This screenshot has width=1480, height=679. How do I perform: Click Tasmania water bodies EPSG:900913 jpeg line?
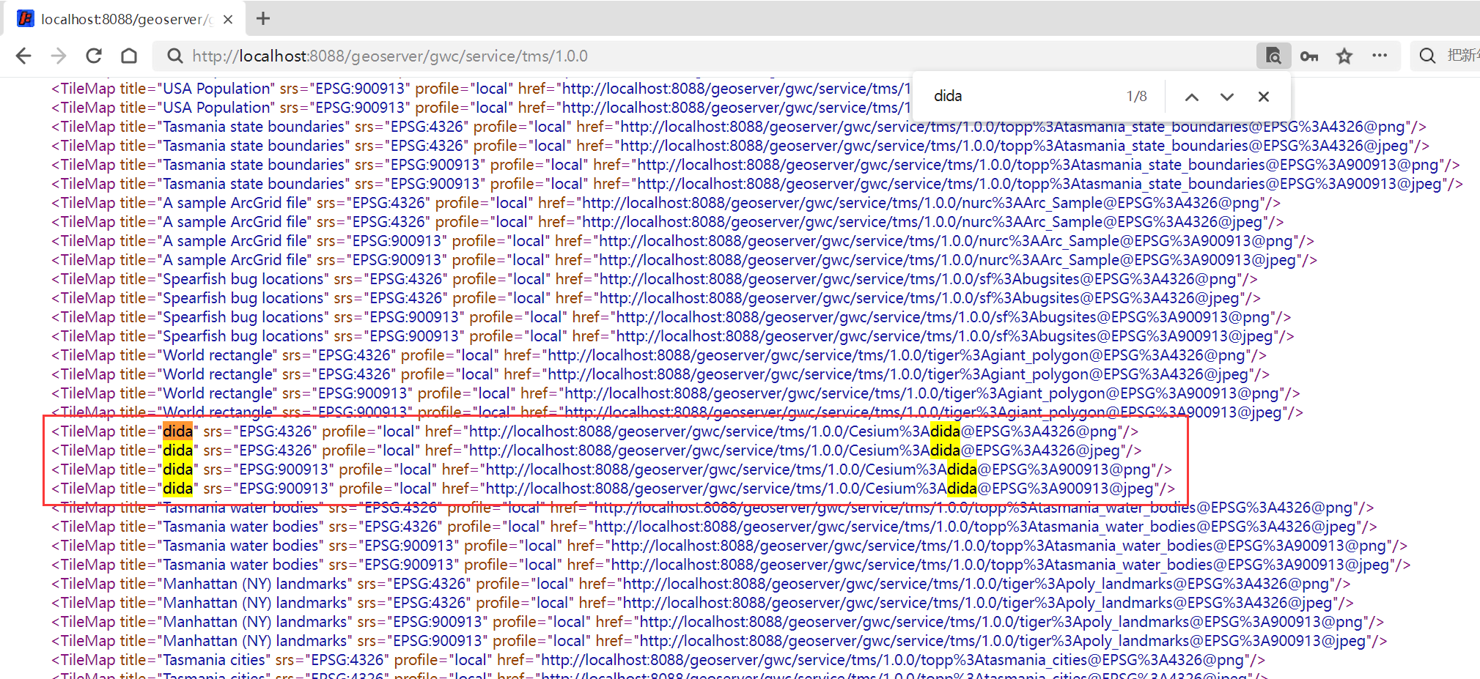731,565
